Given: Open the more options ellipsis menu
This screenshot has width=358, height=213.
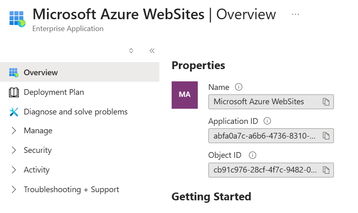Looking at the screenshot, I should [x=295, y=14].
